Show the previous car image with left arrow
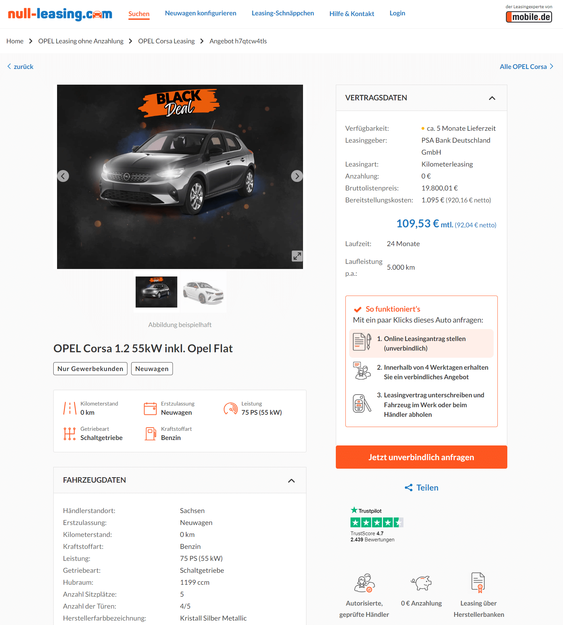 [63, 176]
